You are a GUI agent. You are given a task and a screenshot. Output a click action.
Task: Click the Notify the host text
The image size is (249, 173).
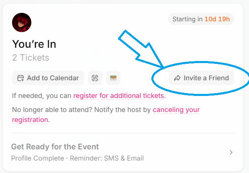point(121,110)
